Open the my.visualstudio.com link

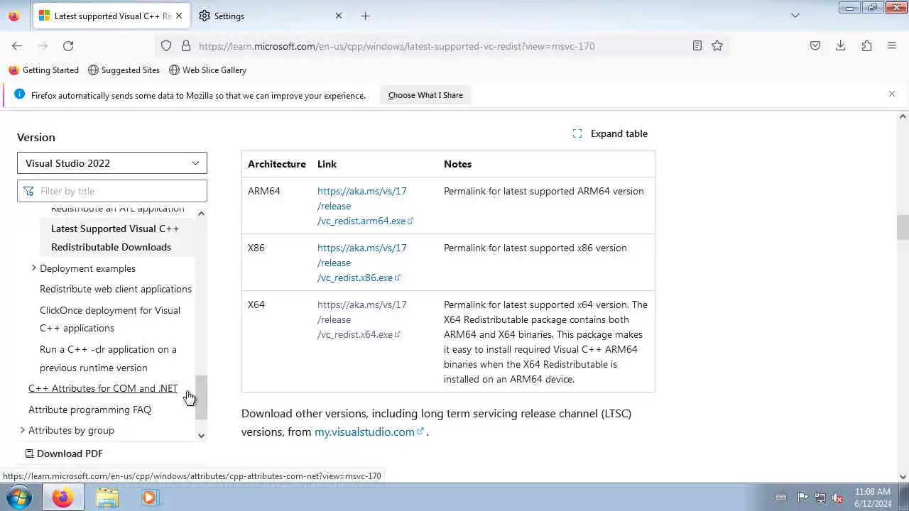(369, 432)
